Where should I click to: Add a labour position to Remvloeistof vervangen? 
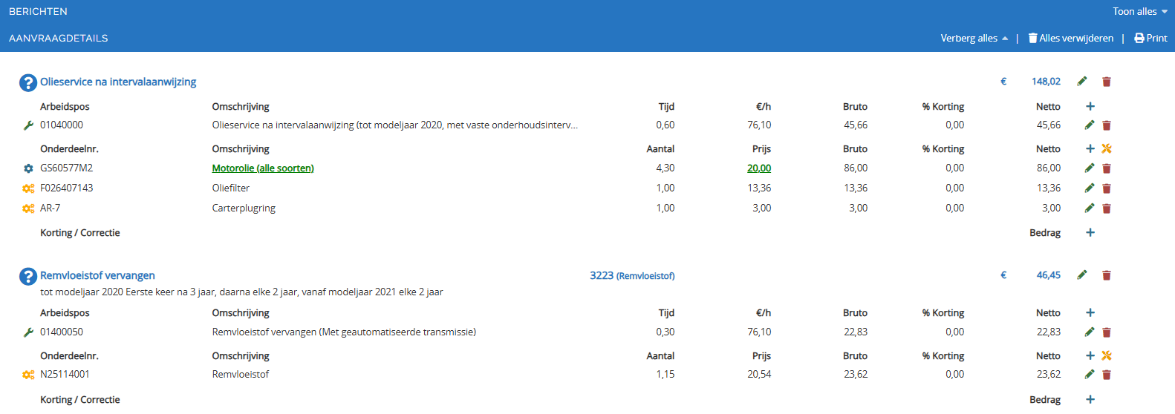pyautogui.click(x=1090, y=313)
